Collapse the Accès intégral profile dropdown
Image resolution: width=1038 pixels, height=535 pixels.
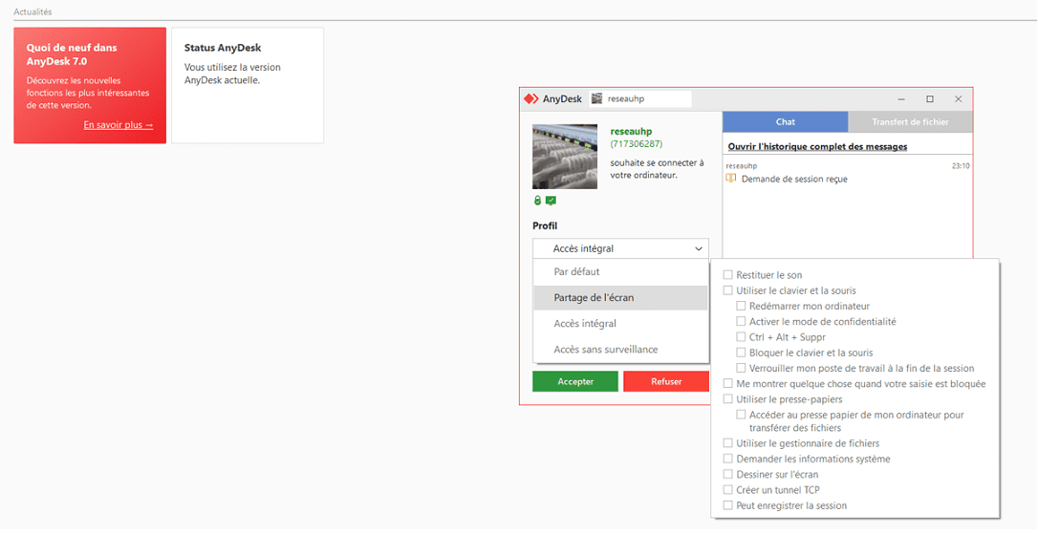620,248
